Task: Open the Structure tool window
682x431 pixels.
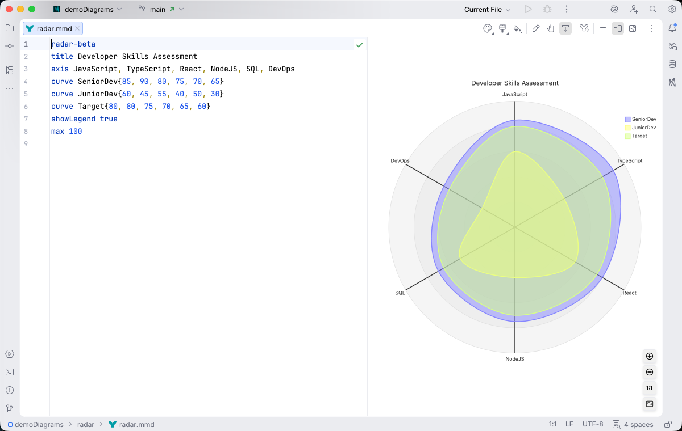Action: click(10, 70)
